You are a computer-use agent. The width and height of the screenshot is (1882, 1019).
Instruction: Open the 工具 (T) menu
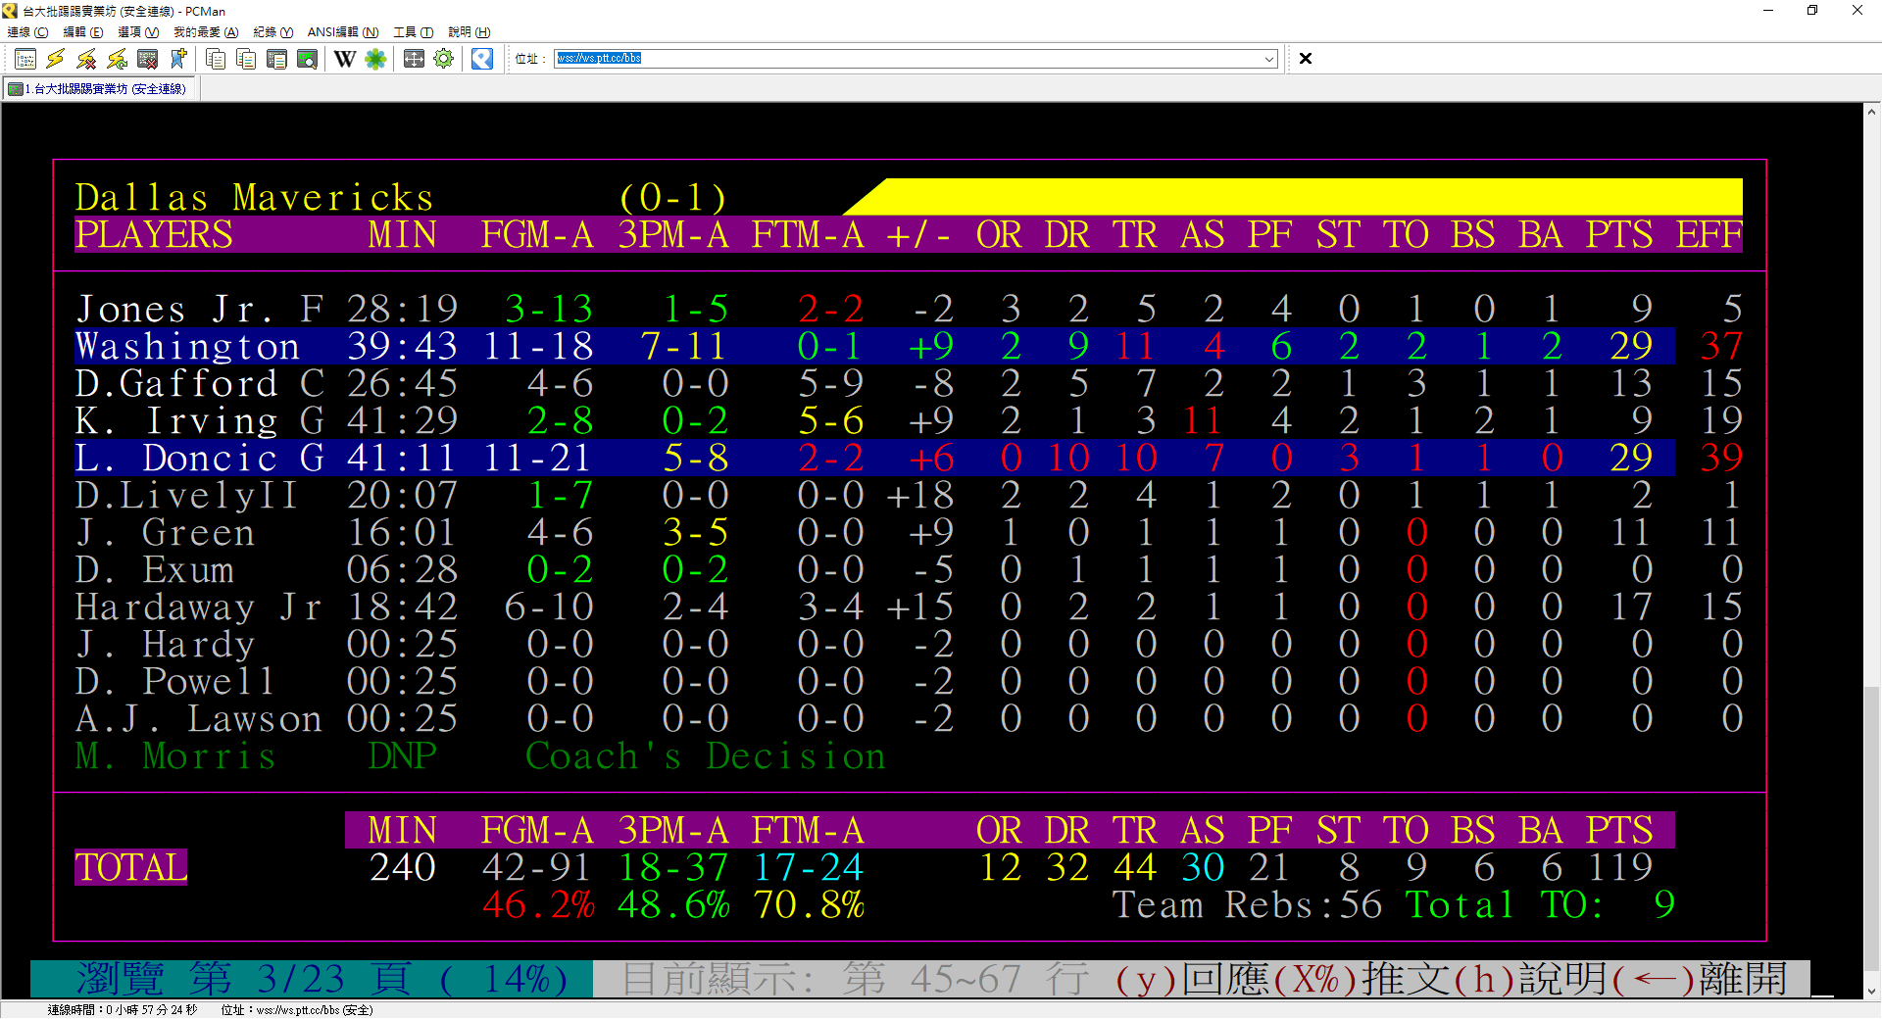(x=414, y=32)
